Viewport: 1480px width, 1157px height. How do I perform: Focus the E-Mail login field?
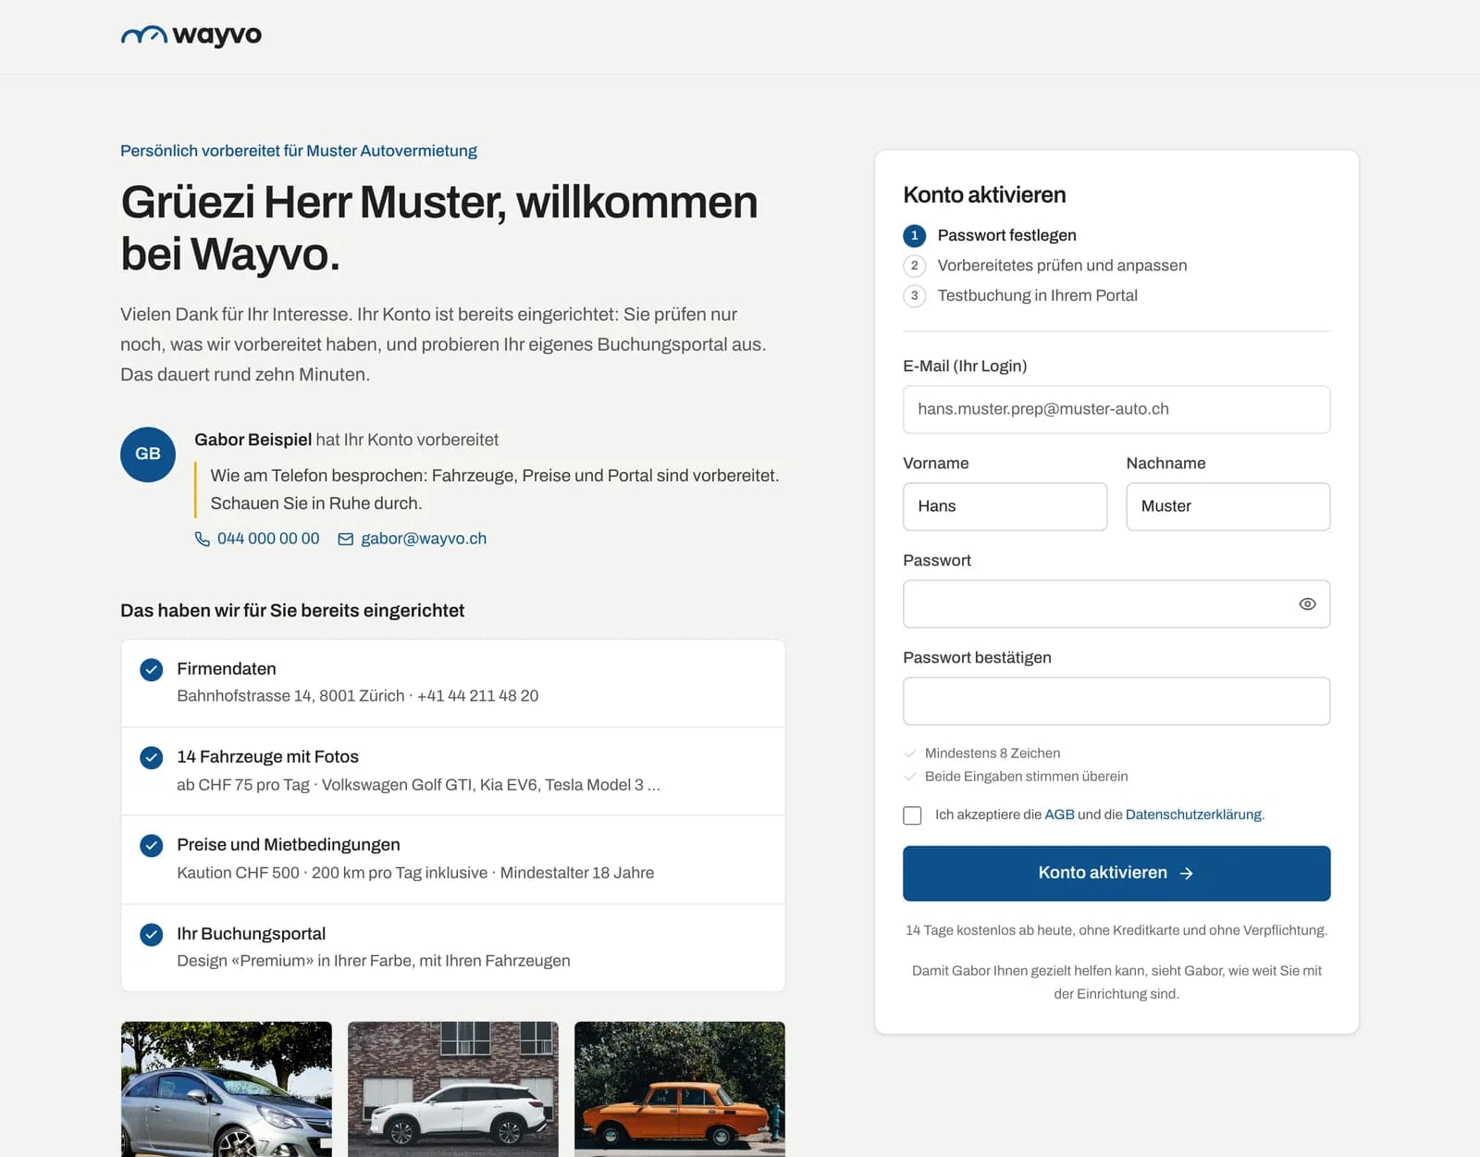tap(1116, 409)
